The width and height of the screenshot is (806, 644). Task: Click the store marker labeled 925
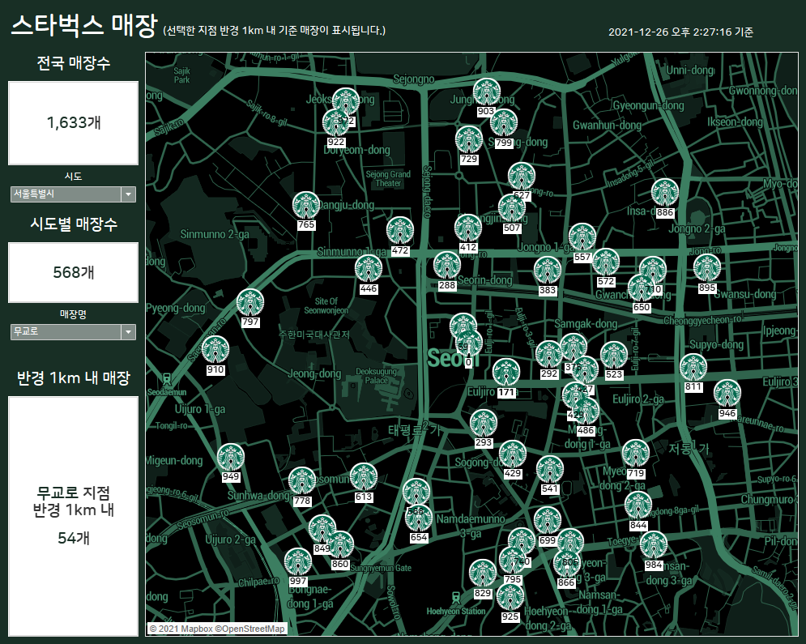point(510,598)
